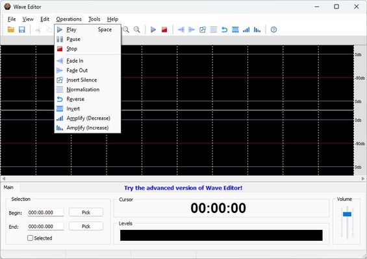
Task: Click the black Levels meter bar
Action: tap(221, 235)
